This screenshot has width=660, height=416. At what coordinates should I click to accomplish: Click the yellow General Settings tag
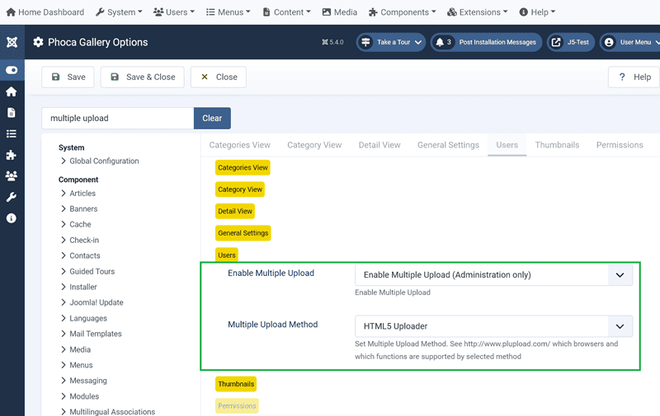pyautogui.click(x=243, y=233)
